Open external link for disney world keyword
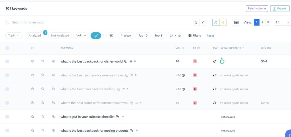 point(135,61)
